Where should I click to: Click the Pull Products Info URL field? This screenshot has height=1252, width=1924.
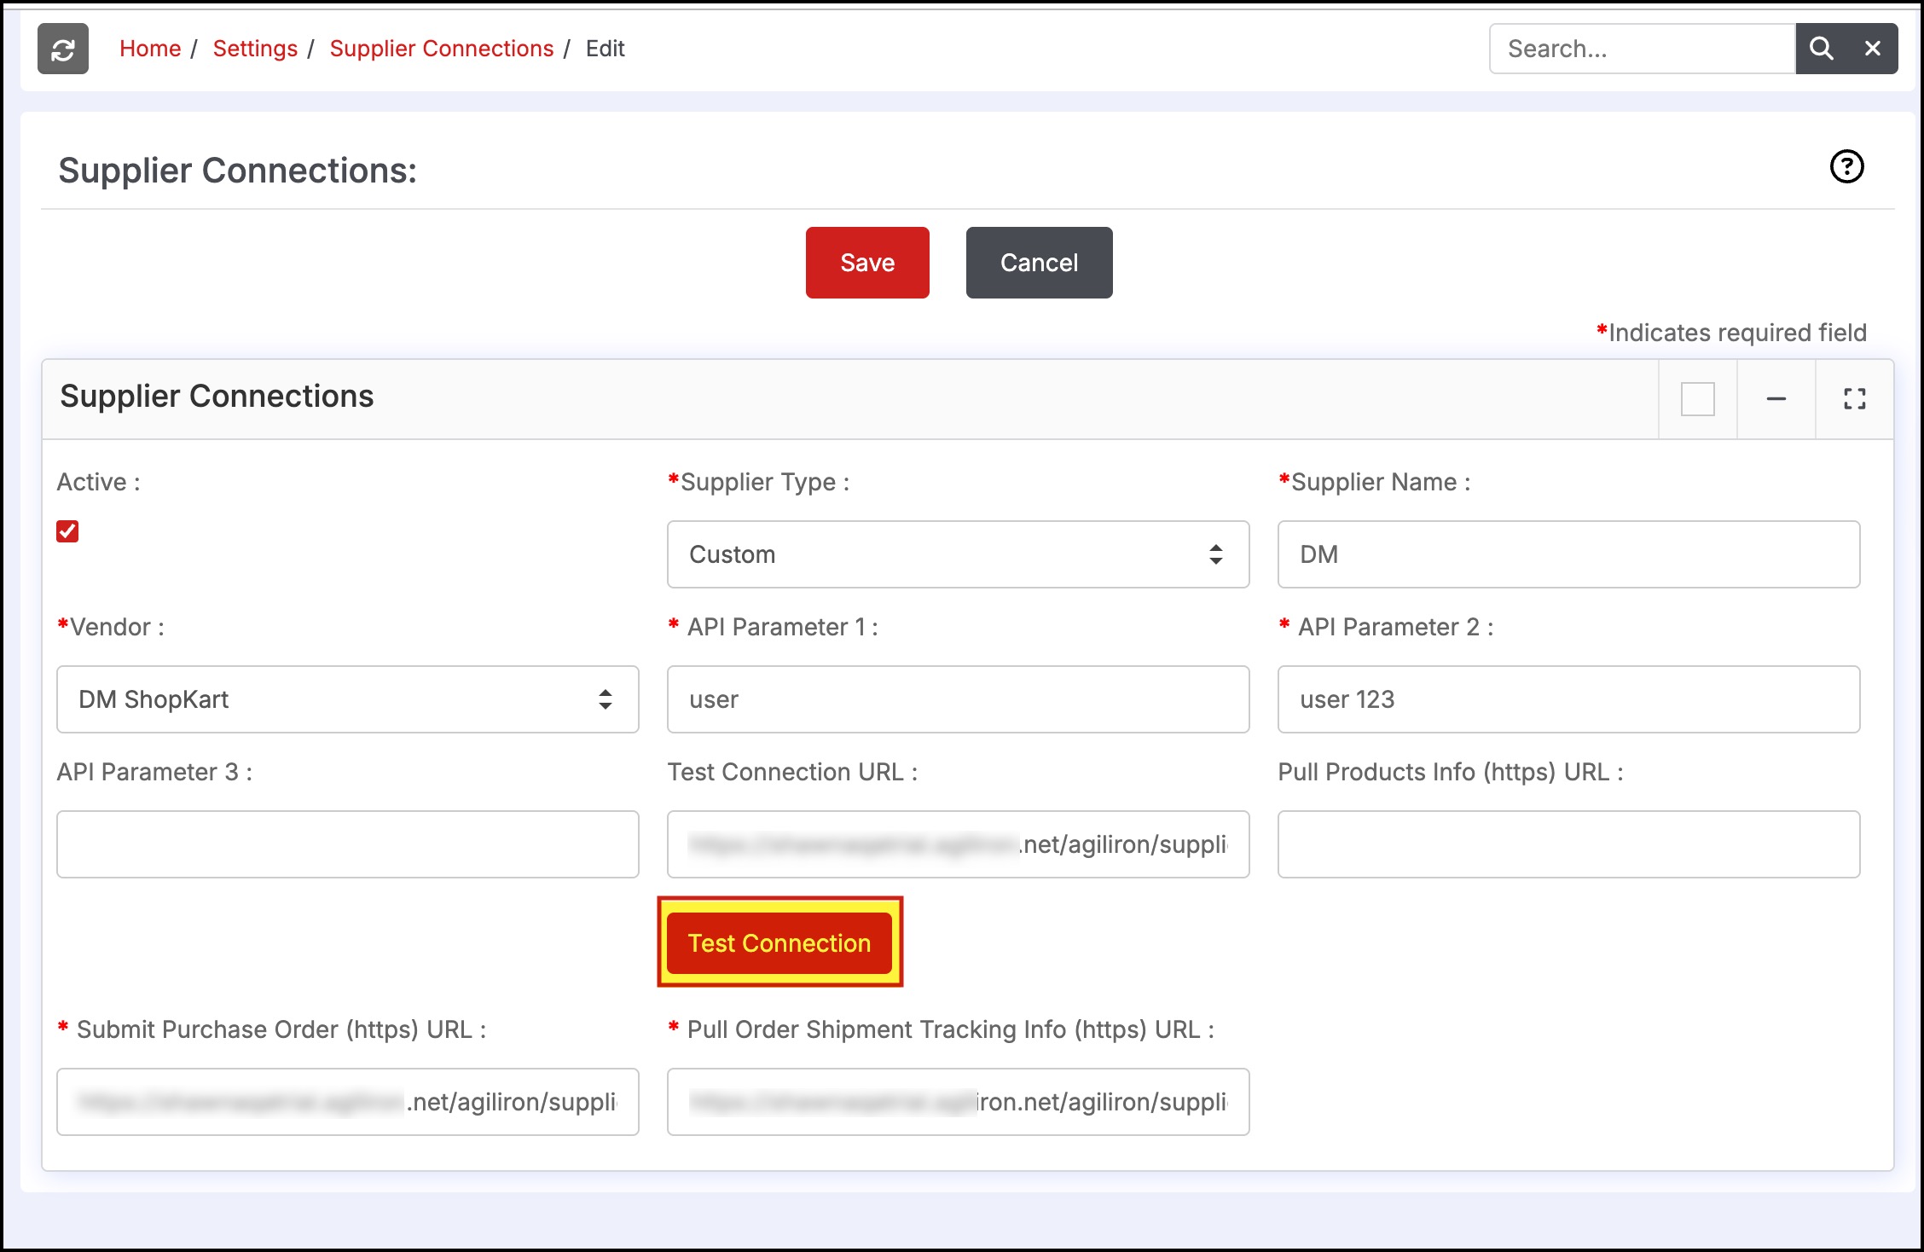[1568, 844]
